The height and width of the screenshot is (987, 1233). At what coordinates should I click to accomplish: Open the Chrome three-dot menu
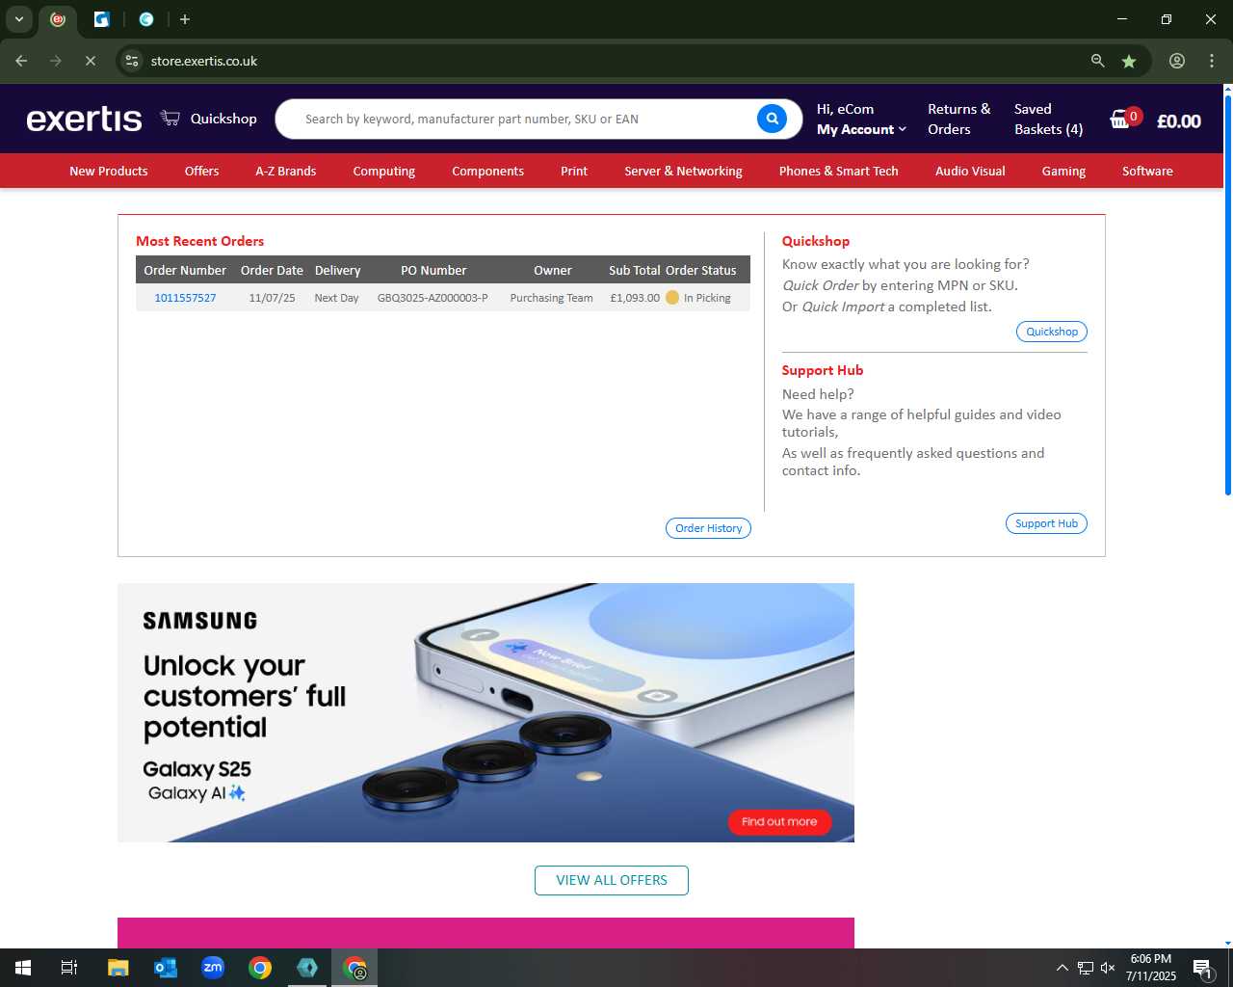click(x=1212, y=61)
